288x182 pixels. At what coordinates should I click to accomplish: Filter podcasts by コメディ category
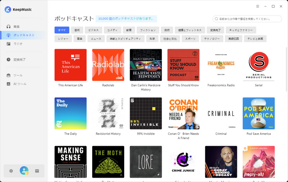[x=112, y=30]
